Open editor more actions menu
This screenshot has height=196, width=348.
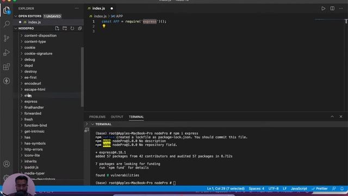pyautogui.click(x=341, y=9)
